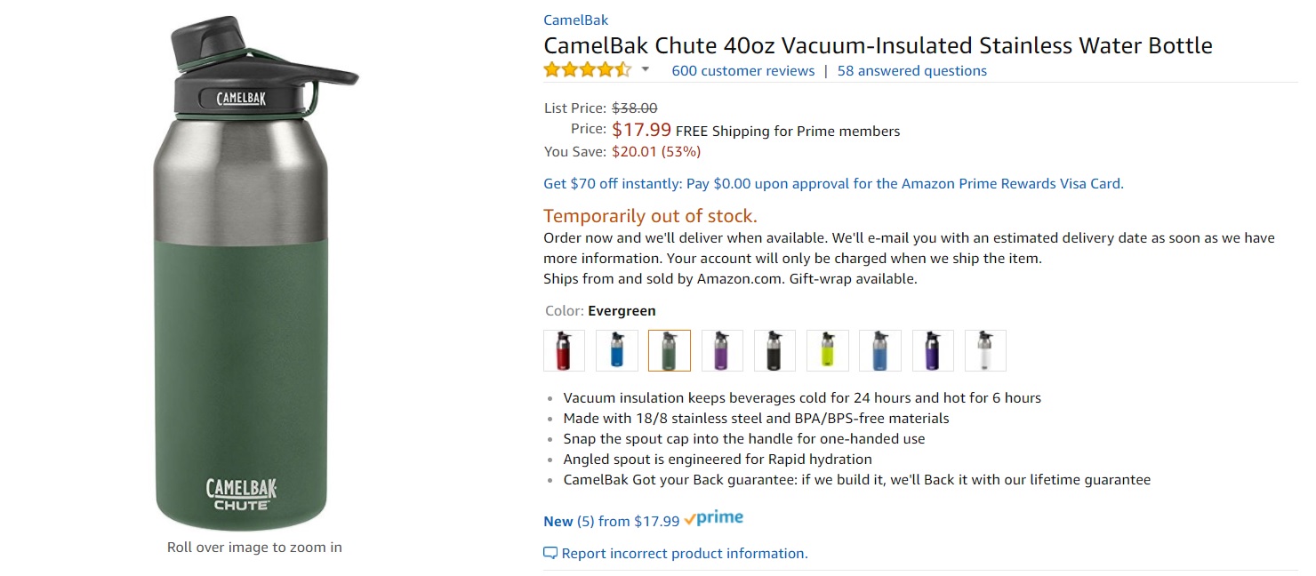Click the CamelBak brand link

coord(575,20)
